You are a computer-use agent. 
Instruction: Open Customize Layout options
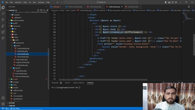coord(176,2)
